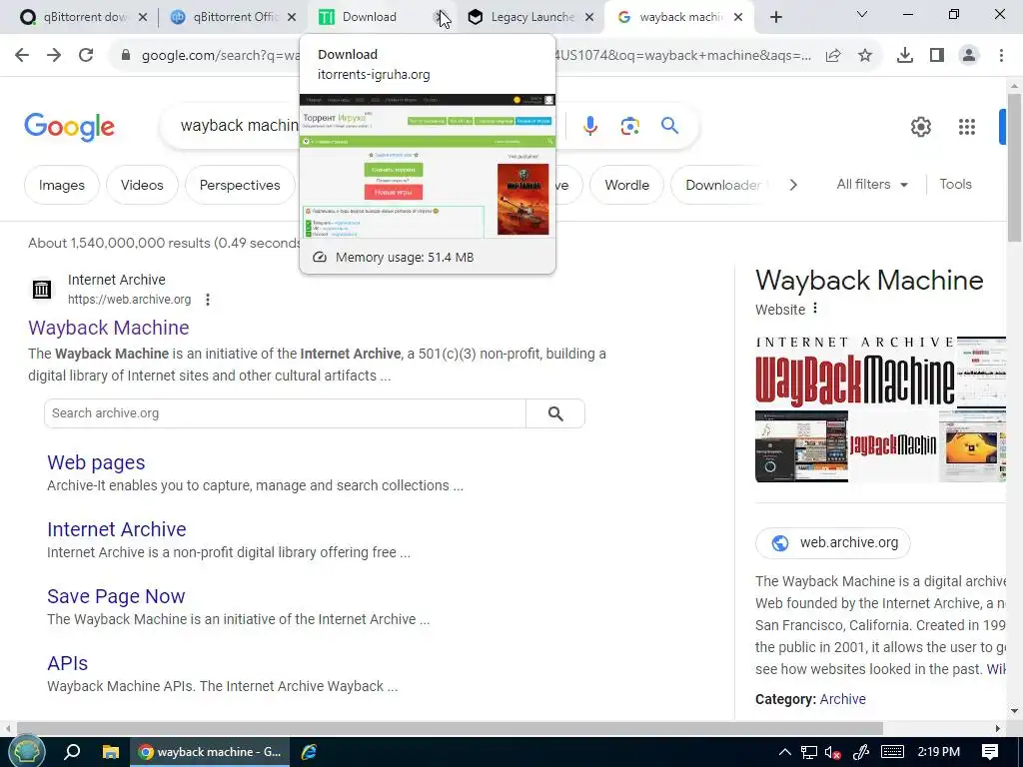Open the web.archive.org knowledge panel button

(832, 542)
